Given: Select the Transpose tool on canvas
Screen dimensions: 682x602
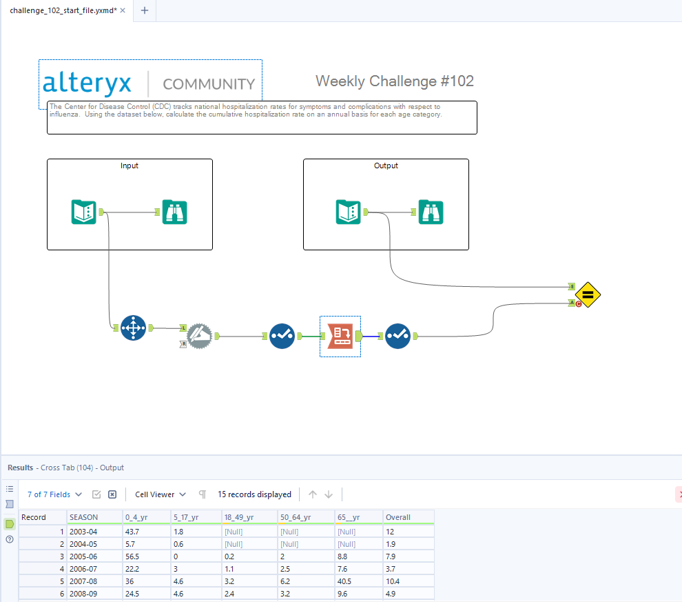Looking at the screenshot, I should [x=133, y=328].
